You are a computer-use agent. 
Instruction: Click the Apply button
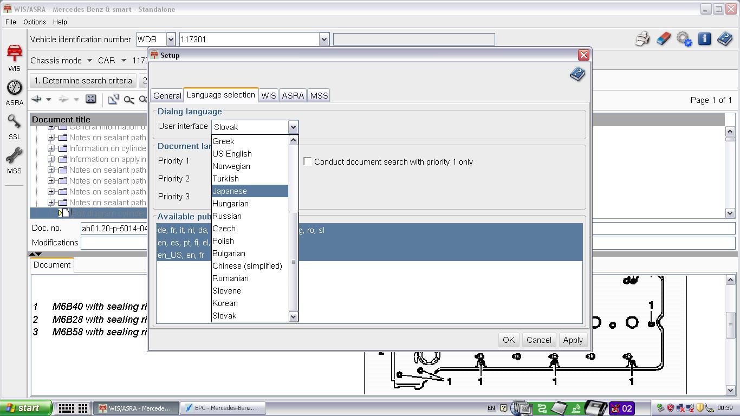[x=573, y=340]
